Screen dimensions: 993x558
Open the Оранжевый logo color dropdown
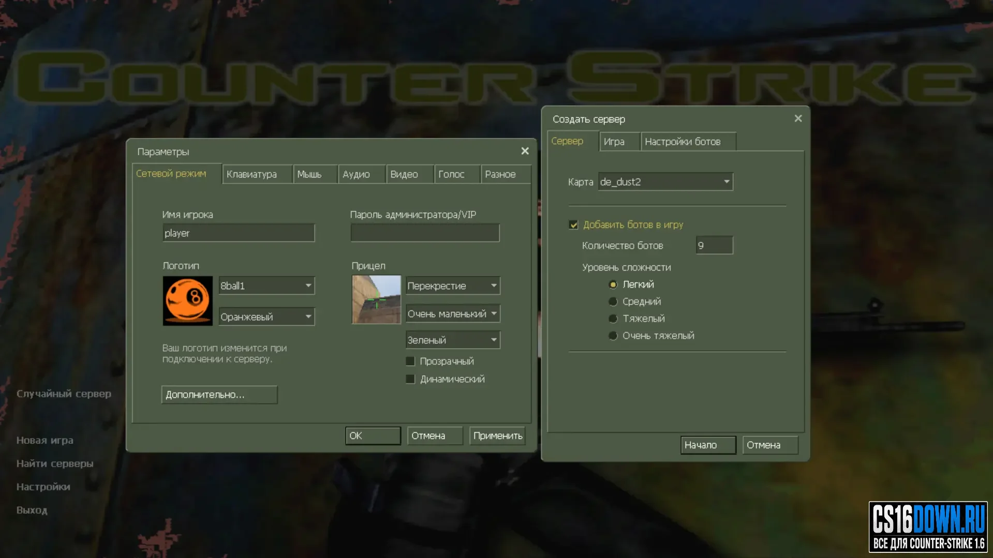coord(266,316)
